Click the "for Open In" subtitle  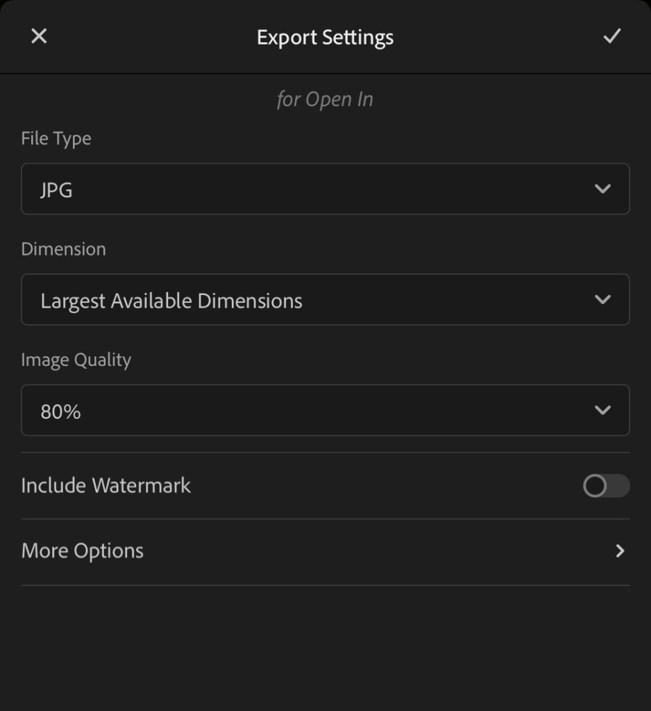[325, 99]
